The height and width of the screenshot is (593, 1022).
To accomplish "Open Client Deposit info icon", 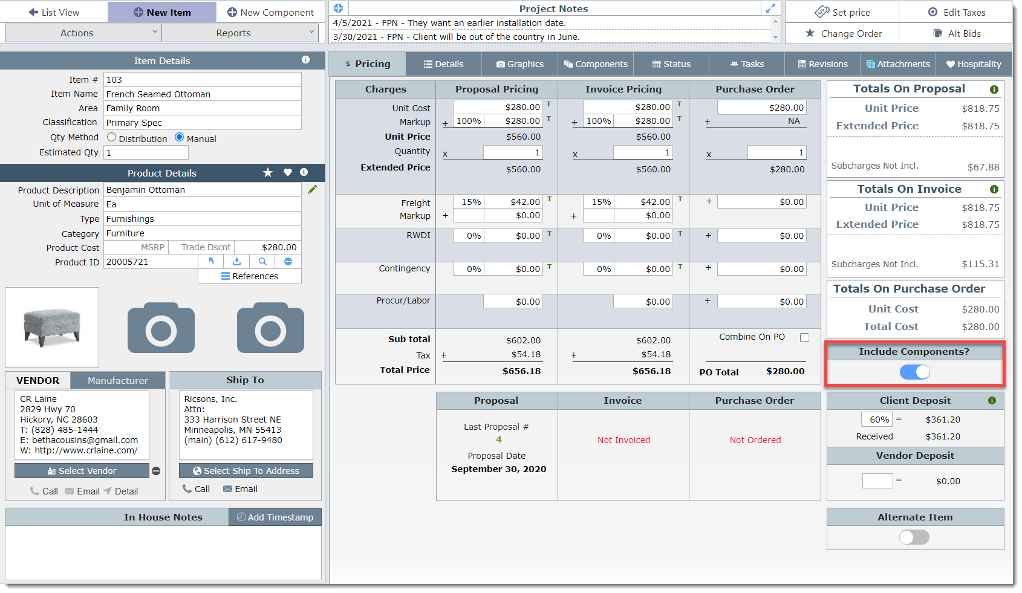I will pyautogui.click(x=992, y=401).
